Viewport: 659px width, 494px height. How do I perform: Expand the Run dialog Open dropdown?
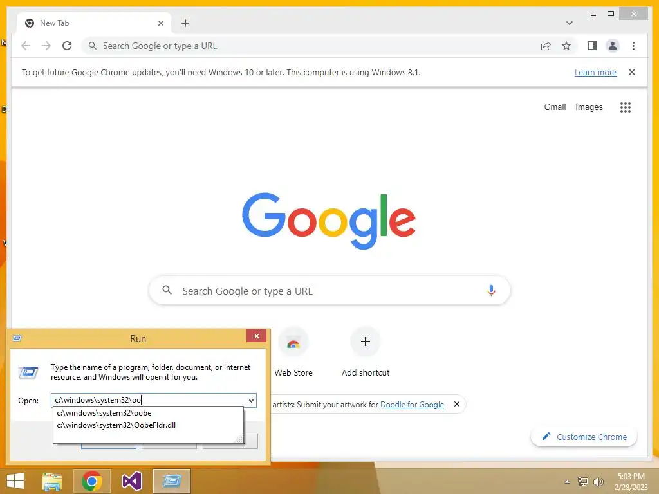tap(251, 400)
